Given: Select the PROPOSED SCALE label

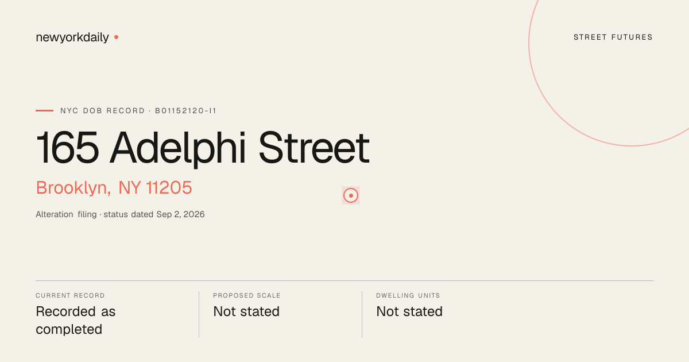Looking at the screenshot, I should [247, 295].
